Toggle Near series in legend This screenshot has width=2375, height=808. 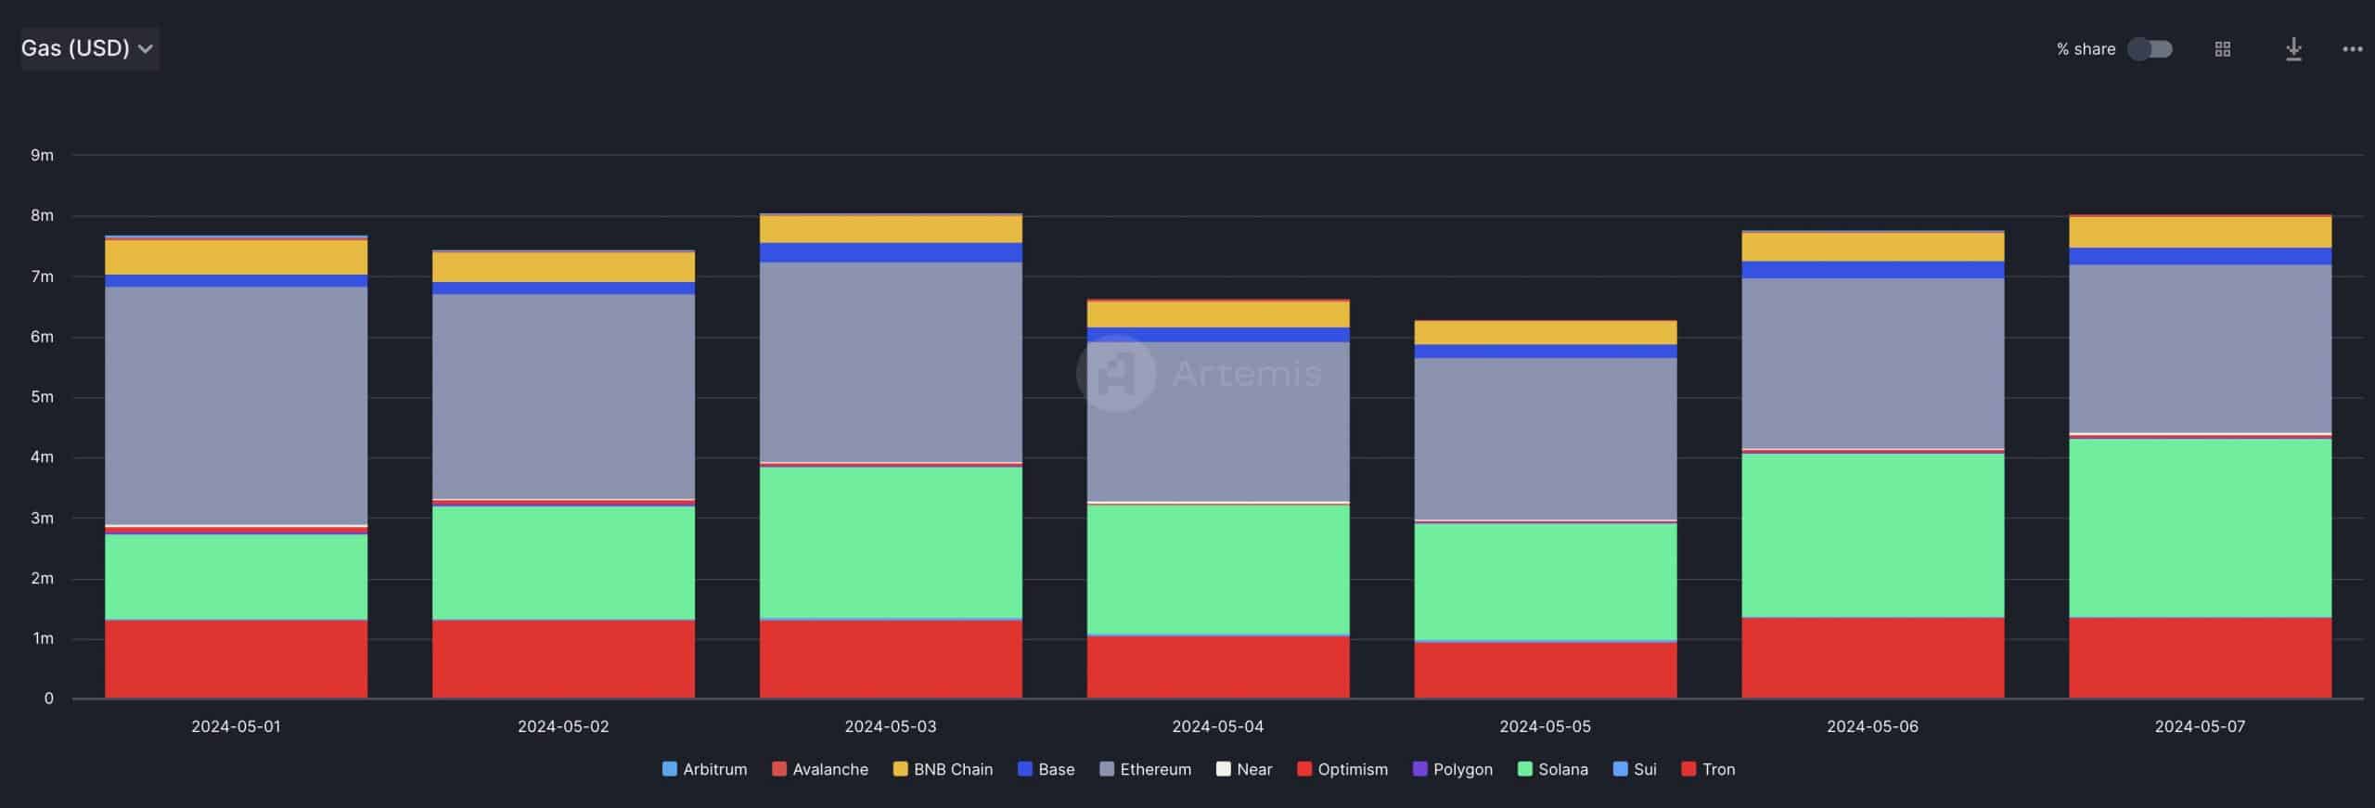(x=1244, y=769)
